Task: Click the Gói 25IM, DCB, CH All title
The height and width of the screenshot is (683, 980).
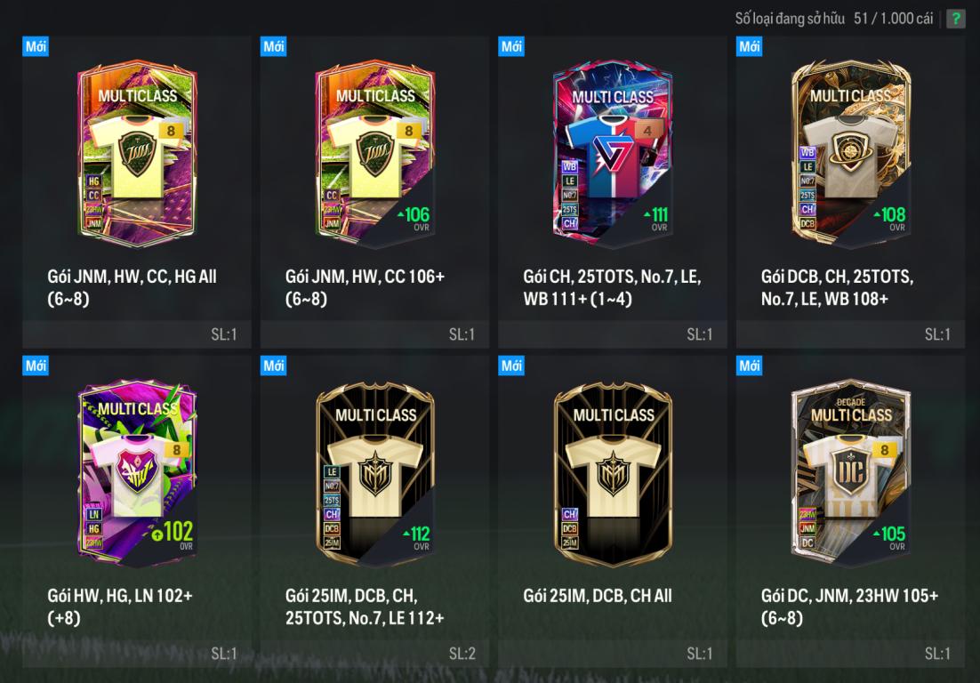Action: (x=598, y=596)
